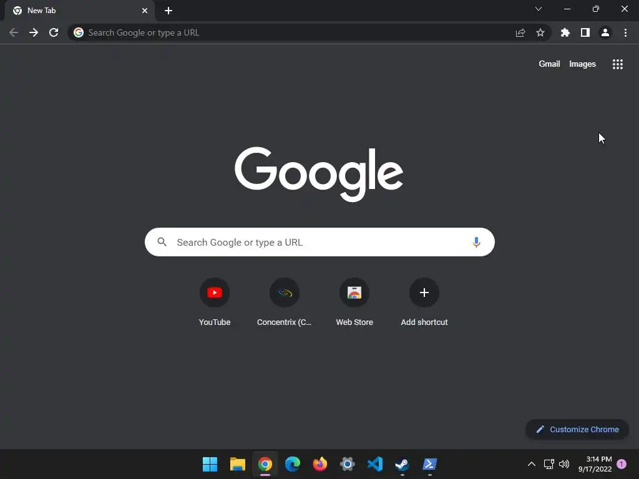This screenshot has width=639, height=479.
Task: Open Settings gear in the taskbar
Action: click(347, 464)
